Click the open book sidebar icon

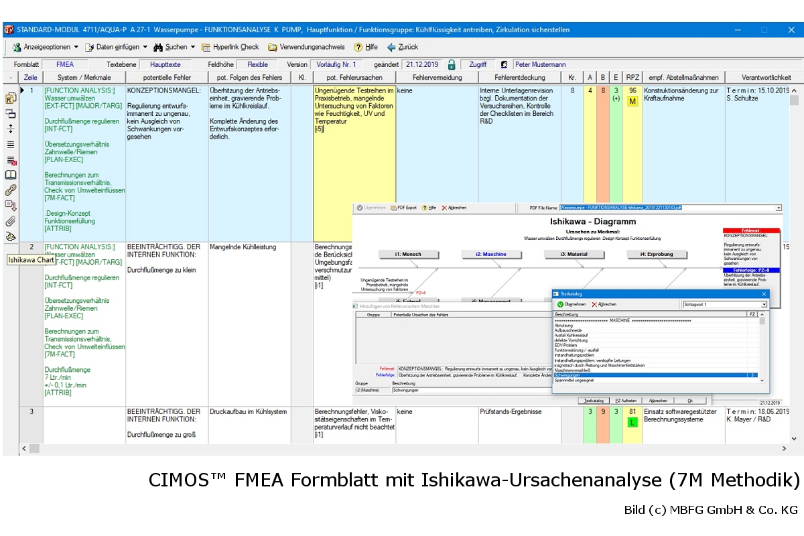point(11,175)
